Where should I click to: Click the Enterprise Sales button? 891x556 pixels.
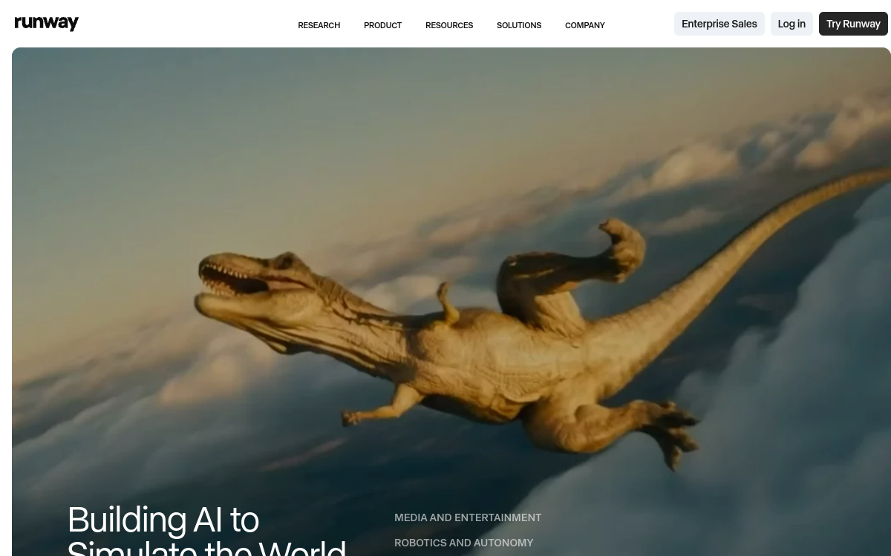coord(719,24)
